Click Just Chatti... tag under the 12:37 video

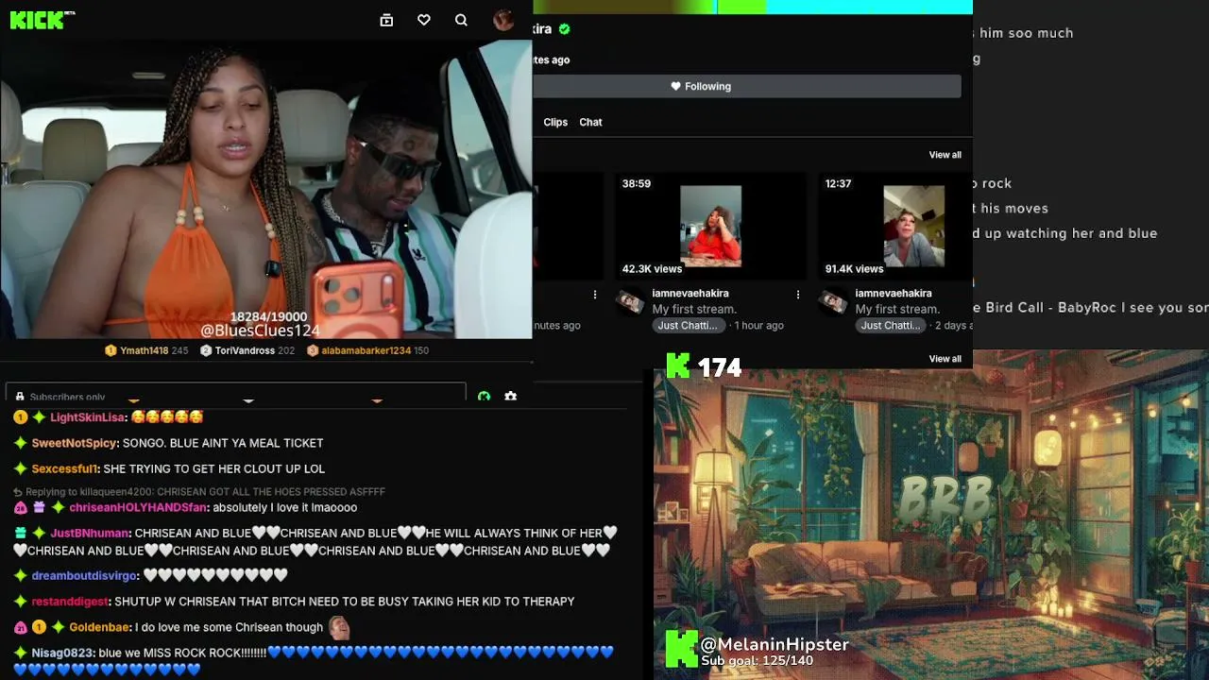click(890, 326)
